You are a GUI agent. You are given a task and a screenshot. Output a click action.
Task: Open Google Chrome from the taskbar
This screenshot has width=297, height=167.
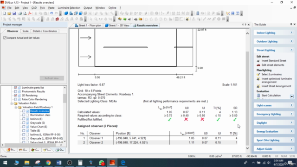[48, 163]
